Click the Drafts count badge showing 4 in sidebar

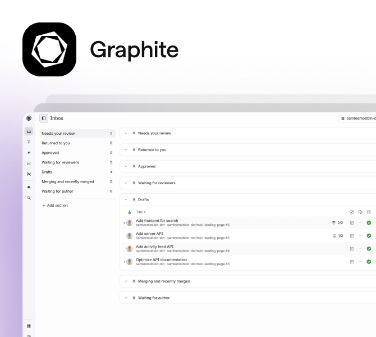click(x=111, y=172)
